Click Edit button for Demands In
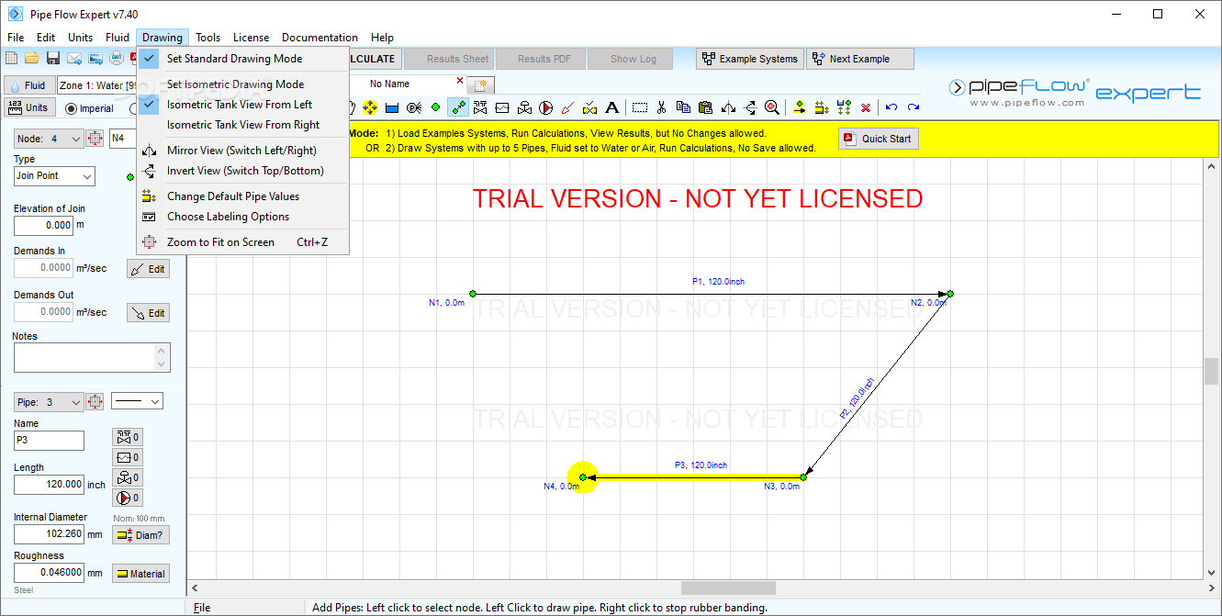Image resolution: width=1222 pixels, height=616 pixels. pos(148,269)
